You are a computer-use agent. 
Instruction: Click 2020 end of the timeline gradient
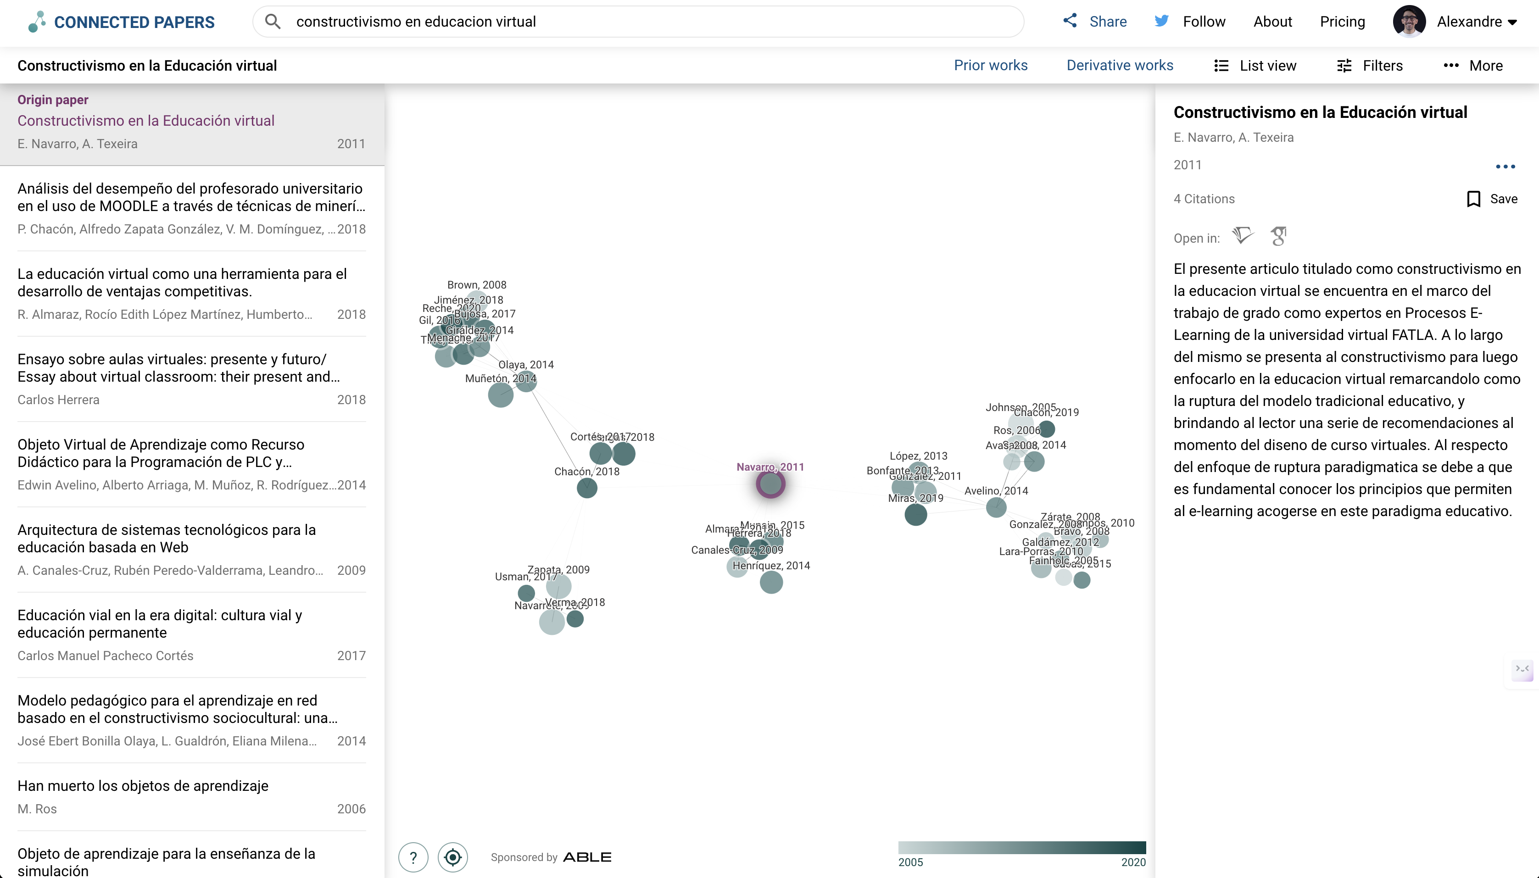point(1132,862)
